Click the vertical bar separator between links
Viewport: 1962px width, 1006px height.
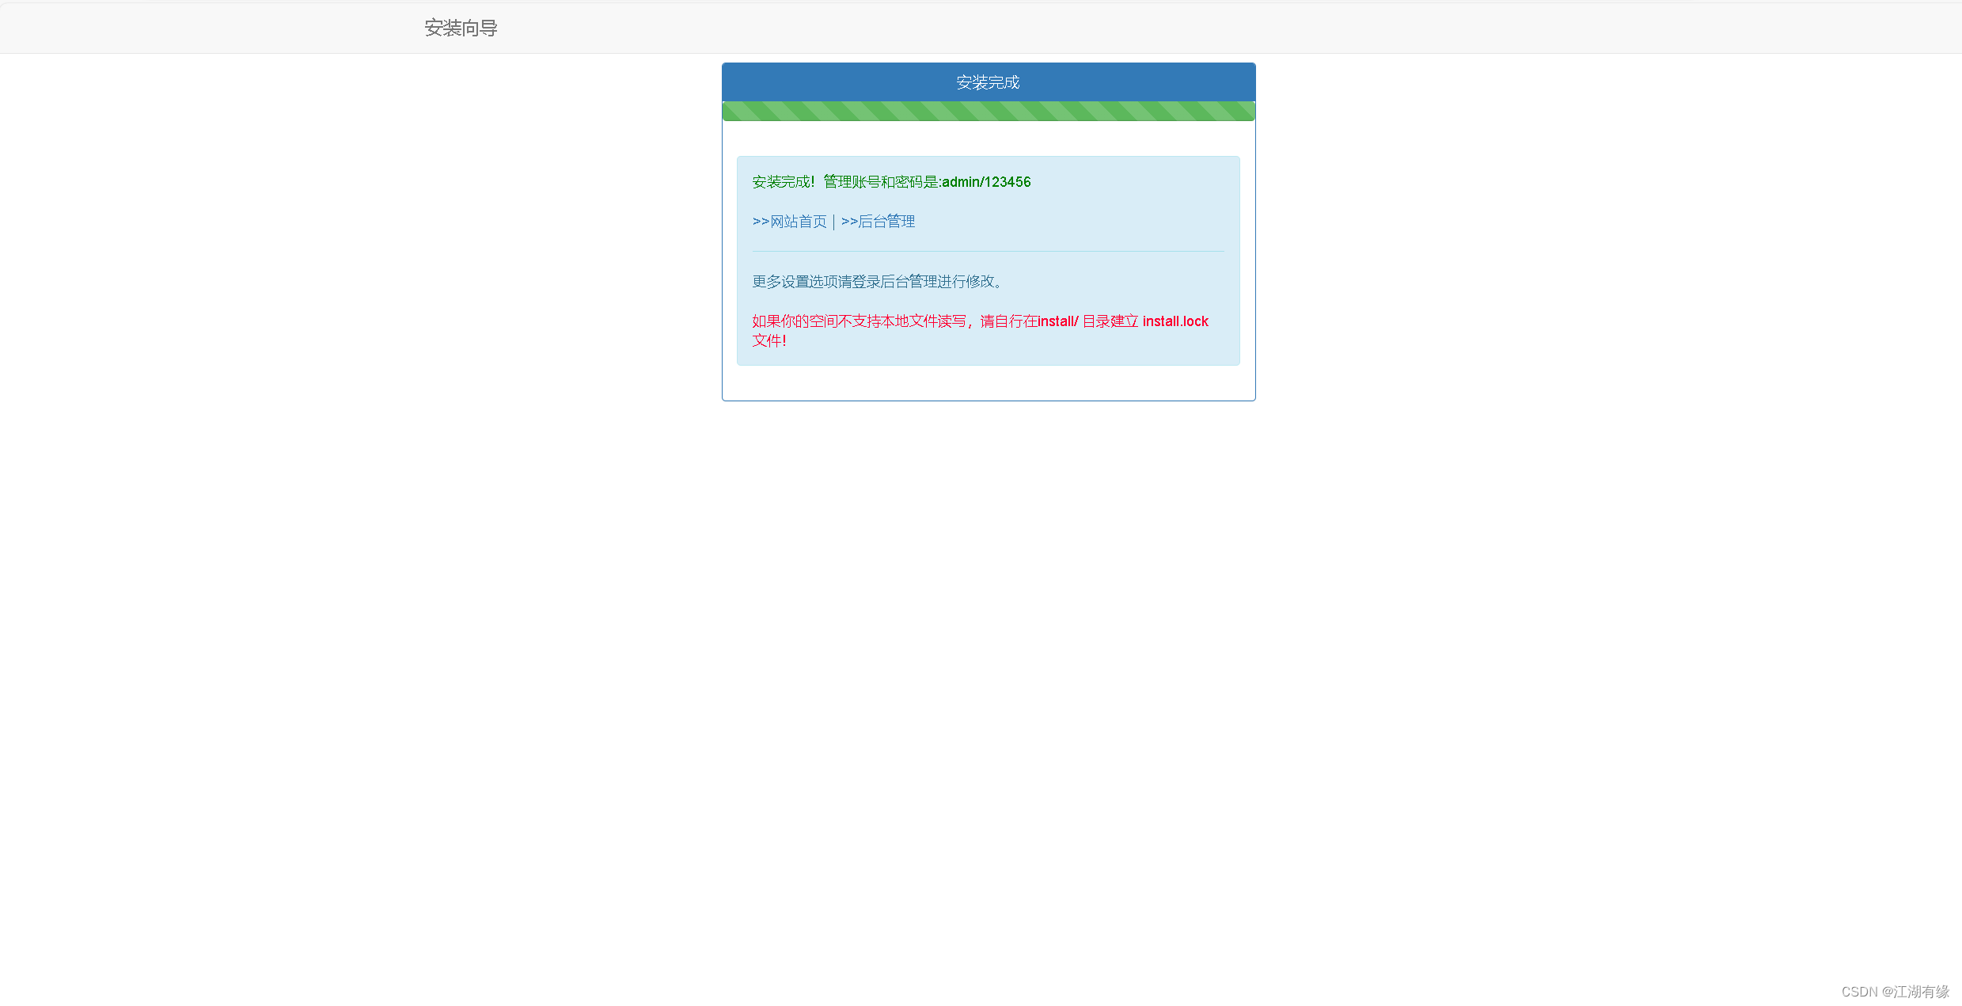tap(834, 222)
